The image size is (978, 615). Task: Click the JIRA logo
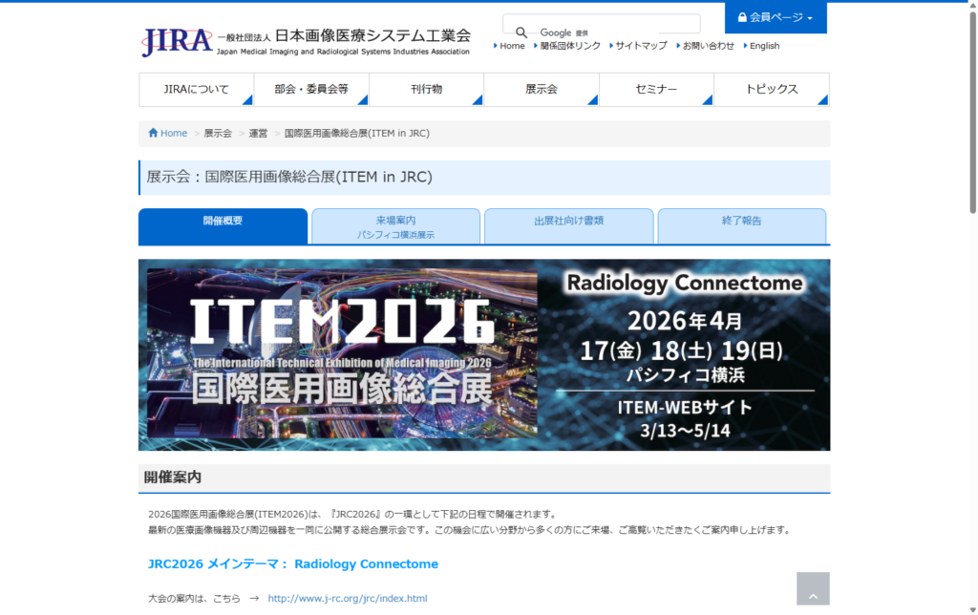pos(177,40)
